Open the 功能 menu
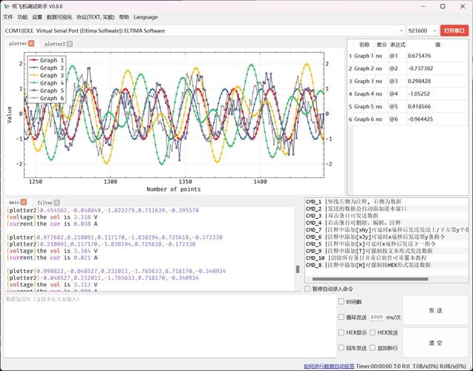This screenshot has width=473, height=371. (x=22, y=17)
